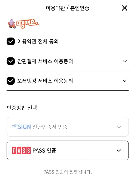The width and height of the screenshot is (135, 185).
Task: Close the terms and verification dialog
Action: coord(124,8)
